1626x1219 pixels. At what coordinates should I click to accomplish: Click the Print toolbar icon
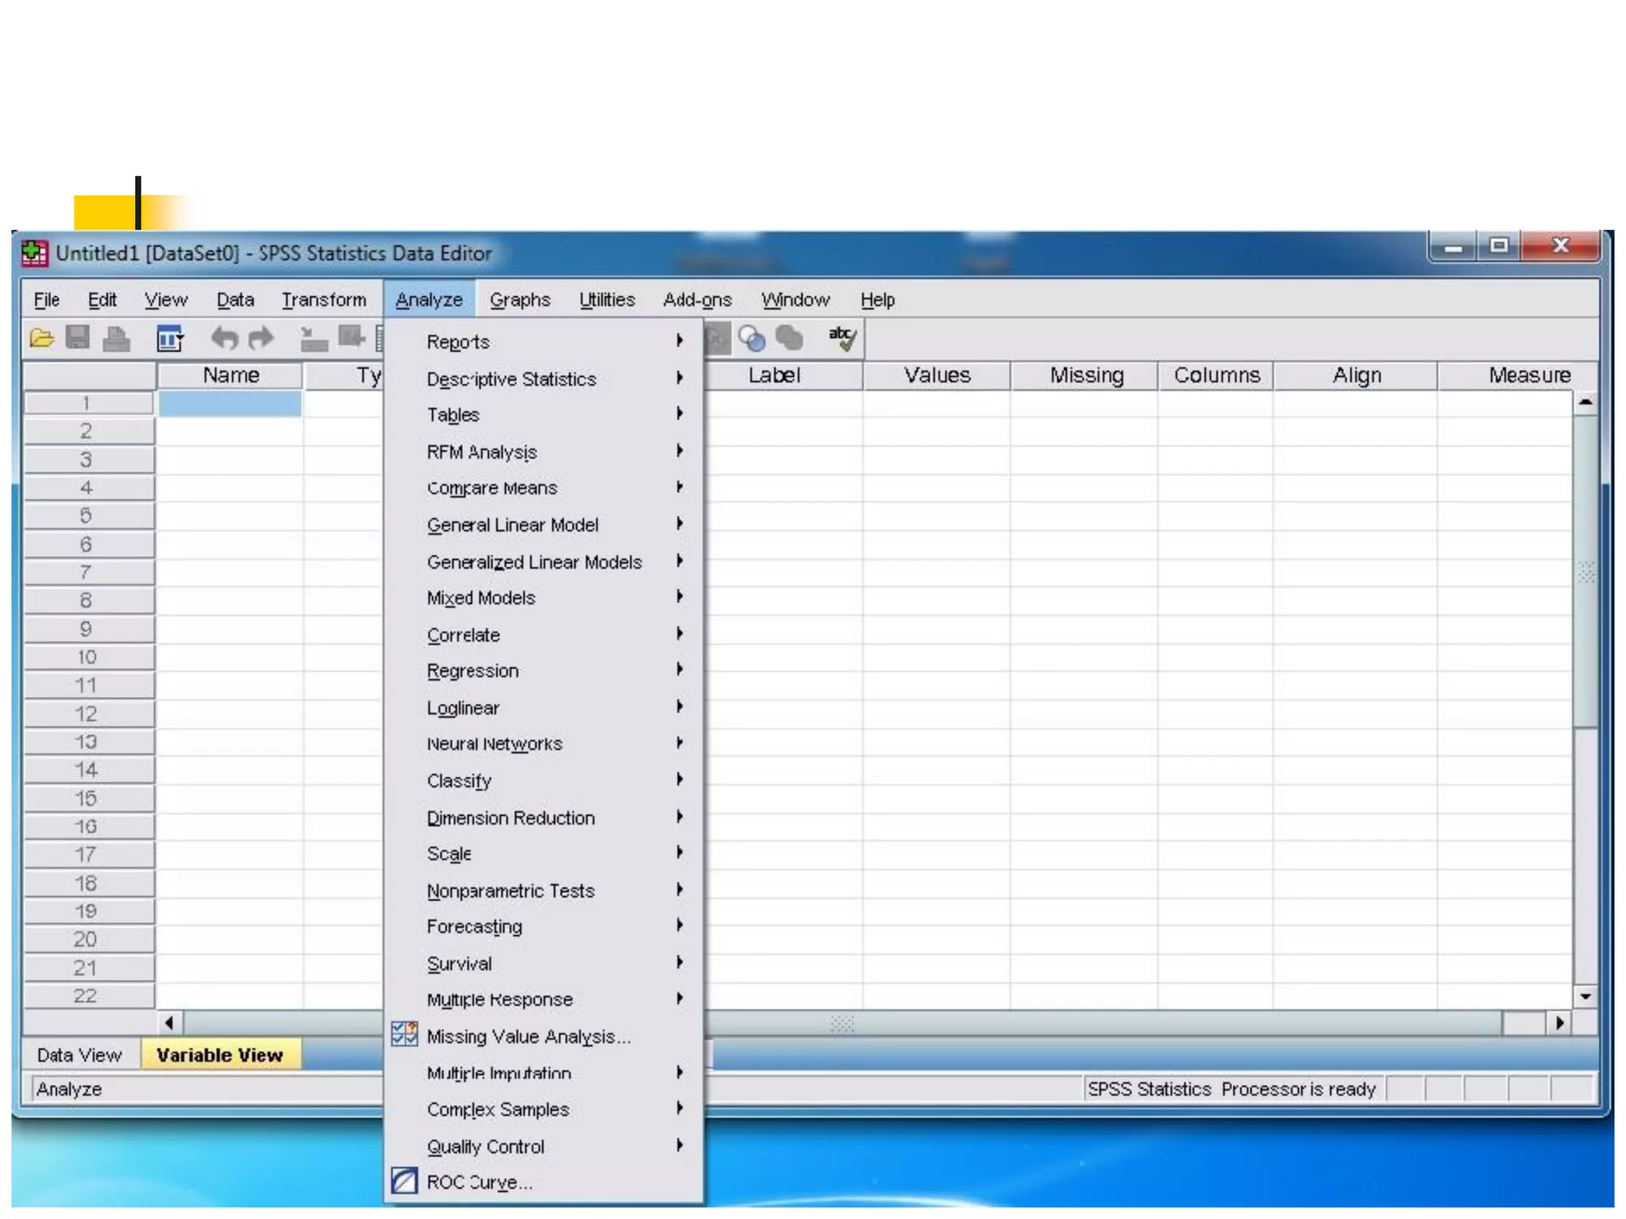(117, 340)
